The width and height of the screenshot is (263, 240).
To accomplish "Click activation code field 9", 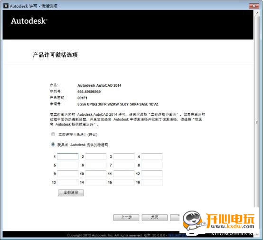I will pyautogui.click(x=68, y=174).
